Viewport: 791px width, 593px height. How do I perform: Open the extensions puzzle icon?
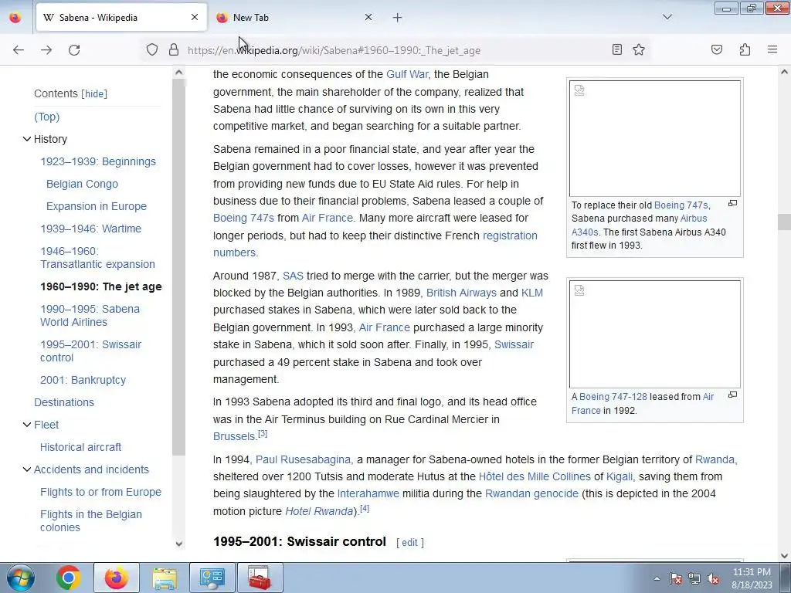coord(745,49)
